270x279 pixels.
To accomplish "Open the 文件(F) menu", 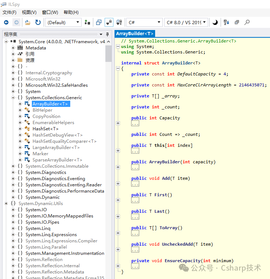I will point(10,12).
